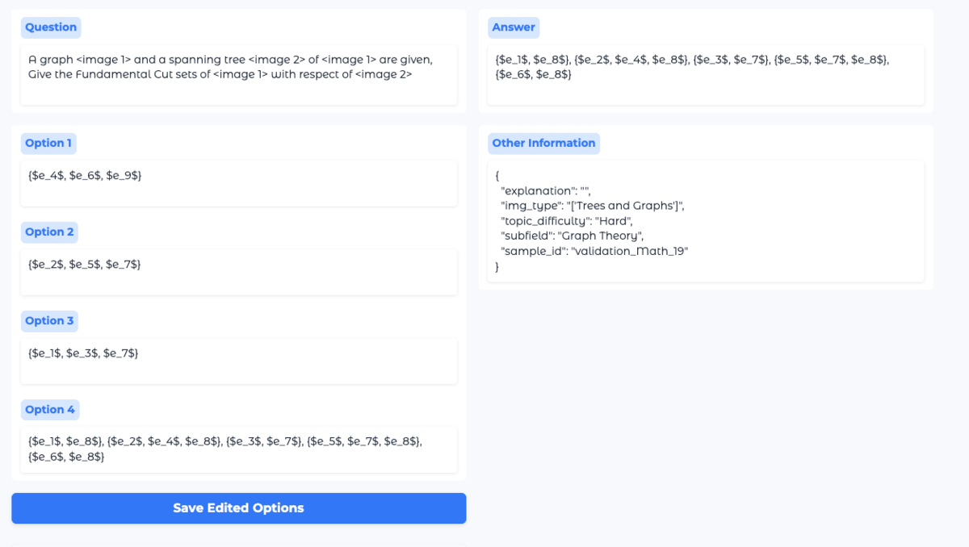
Task: Select the Option 1 label
Action: [48, 144]
